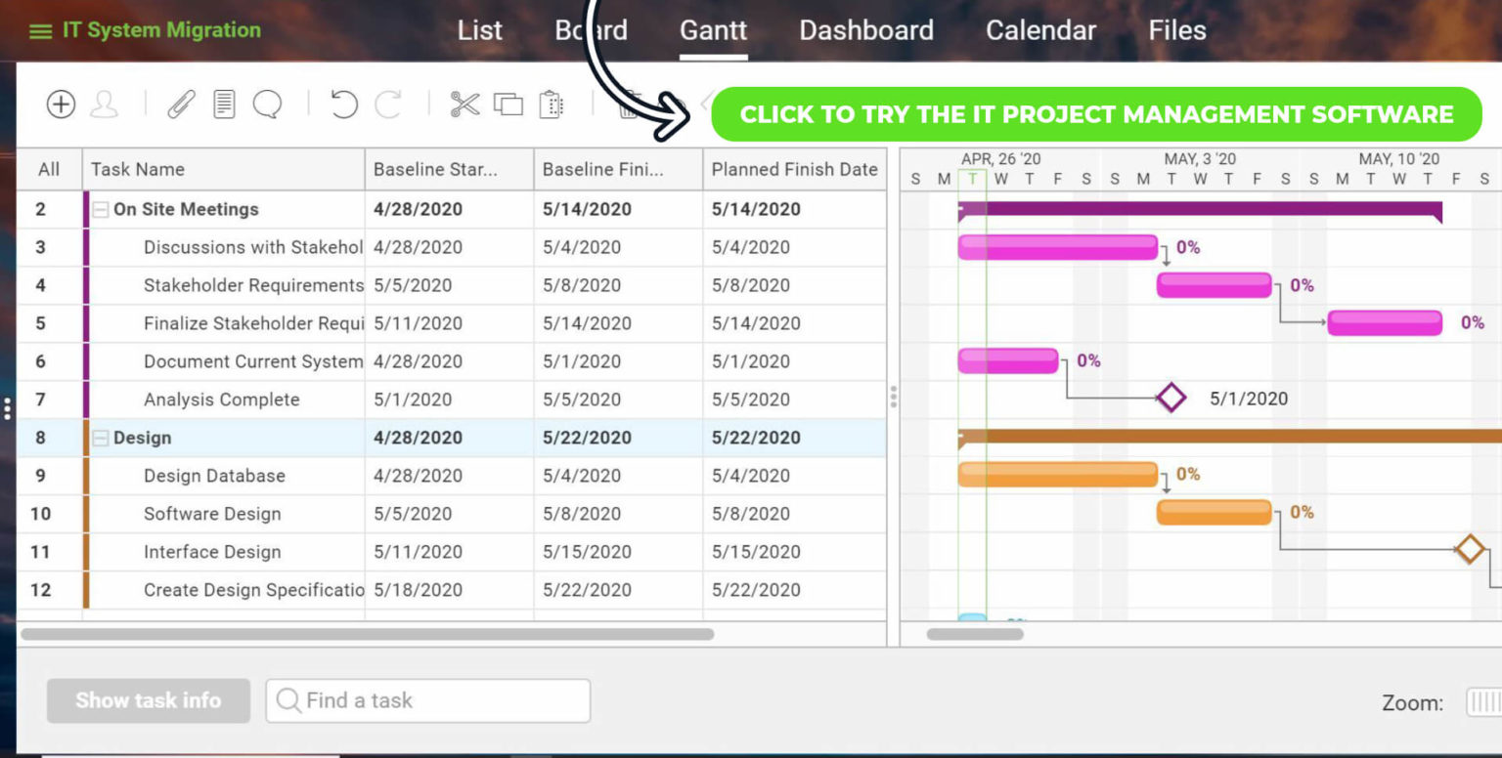Collapse the Design task group
1502x758 pixels.
(101, 439)
